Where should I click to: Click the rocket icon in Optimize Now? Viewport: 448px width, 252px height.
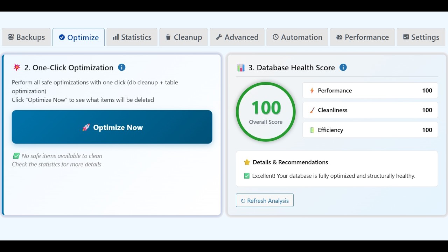point(86,127)
